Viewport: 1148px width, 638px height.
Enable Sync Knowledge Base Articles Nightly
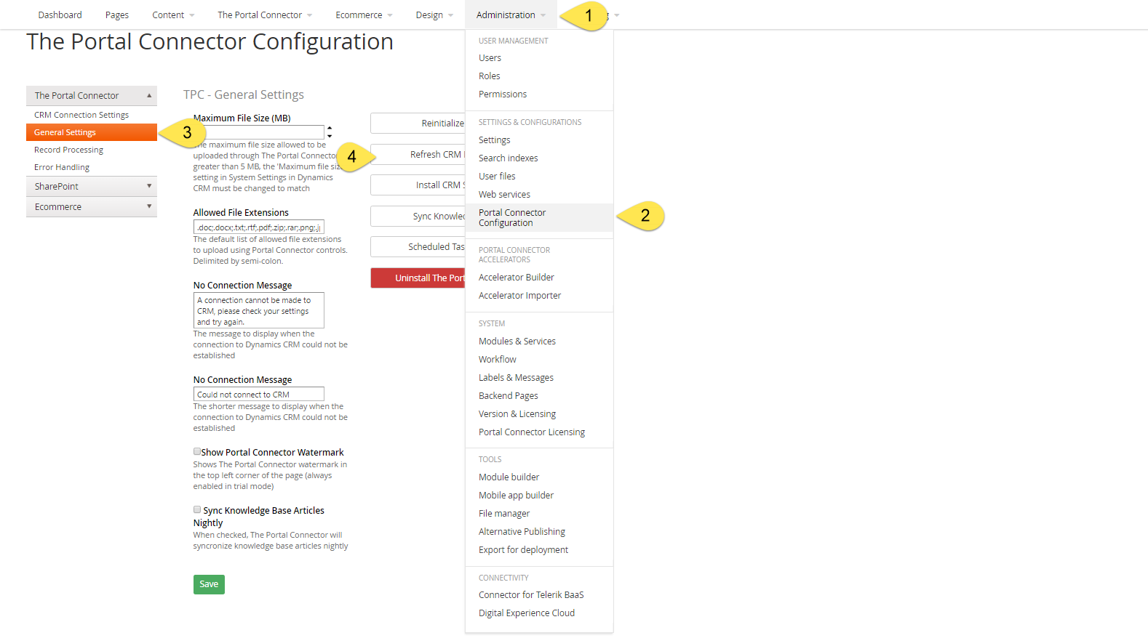197,510
